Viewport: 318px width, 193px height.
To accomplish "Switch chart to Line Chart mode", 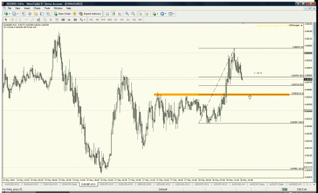I will (x=120, y=14).
